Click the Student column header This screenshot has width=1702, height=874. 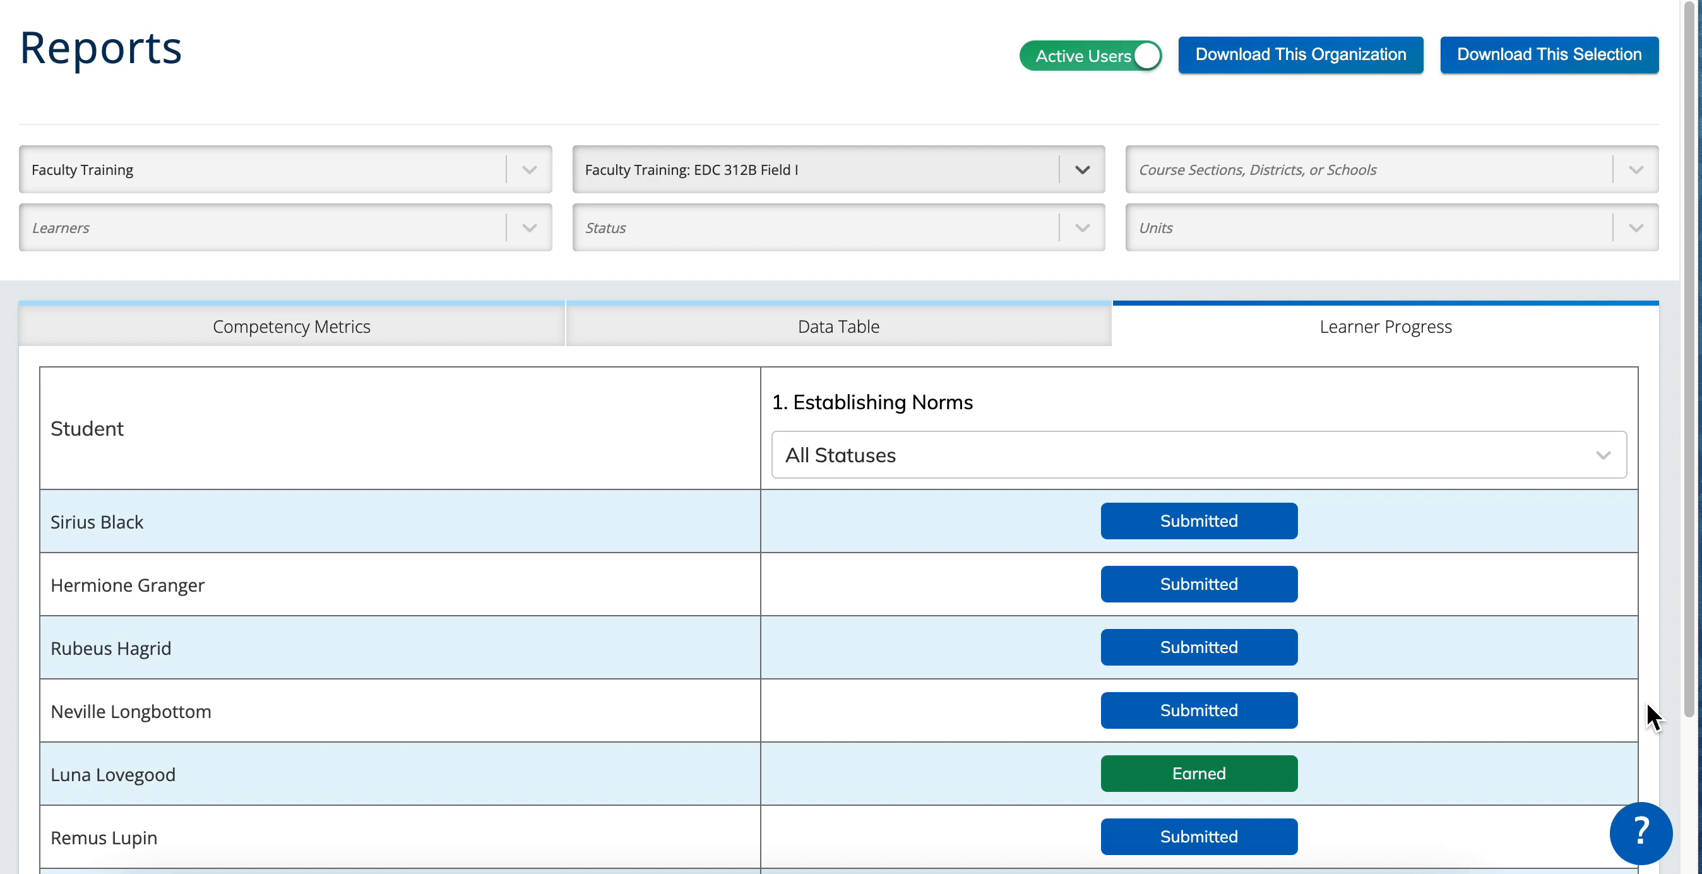pyautogui.click(x=86, y=428)
